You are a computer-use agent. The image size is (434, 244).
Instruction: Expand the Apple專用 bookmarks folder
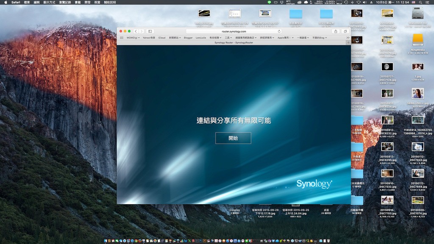(x=286, y=38)
